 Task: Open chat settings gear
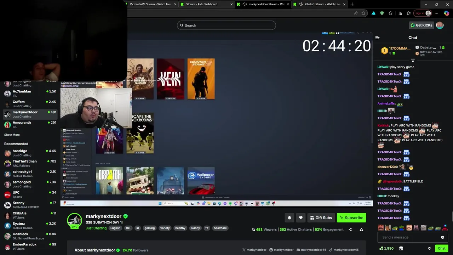pyautogui.click(x=429, y=248)
